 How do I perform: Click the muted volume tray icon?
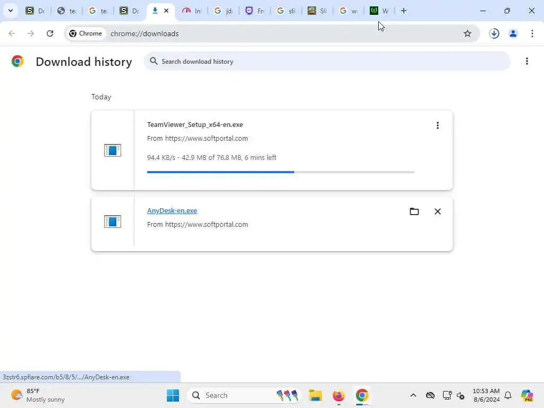tap(461, 395)
